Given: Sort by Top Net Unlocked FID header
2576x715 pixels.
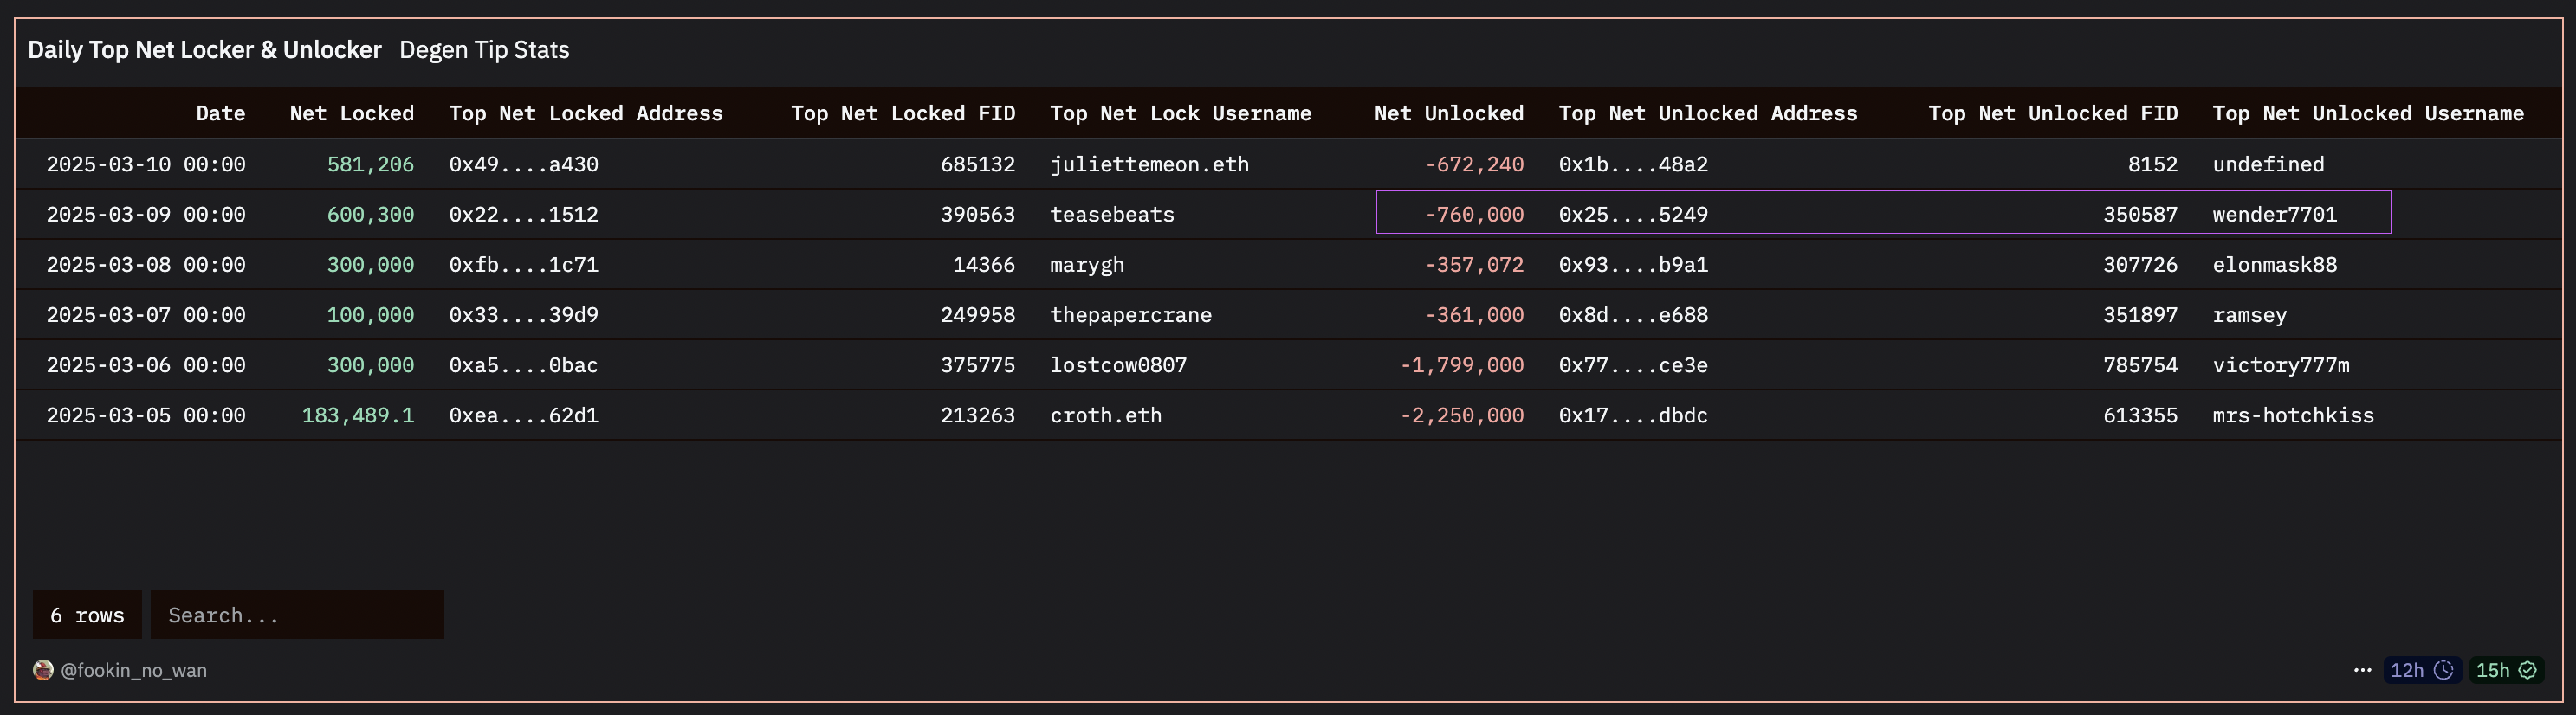Looking at the screenshot, I should [2052, 113].
